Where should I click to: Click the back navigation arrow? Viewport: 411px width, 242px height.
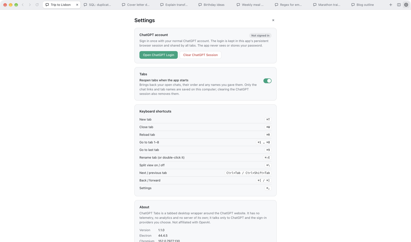click(x=23, y=5)
